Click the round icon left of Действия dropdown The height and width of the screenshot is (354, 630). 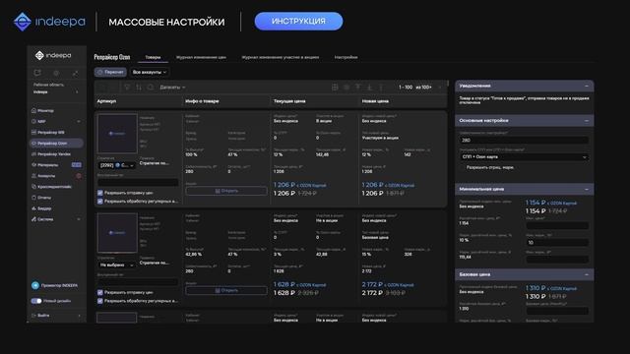pos(151,88)
